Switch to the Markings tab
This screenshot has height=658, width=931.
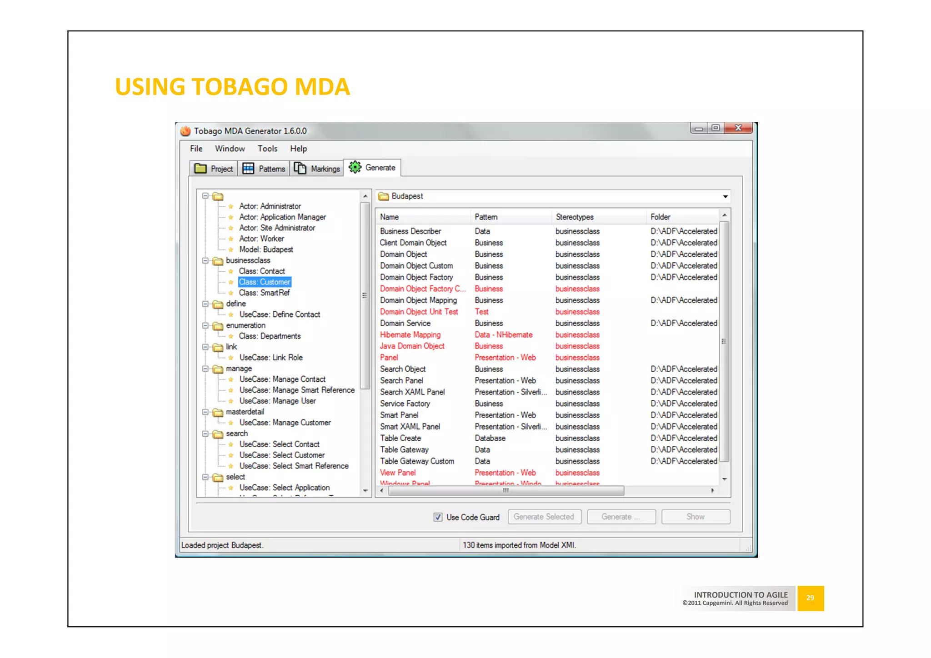pos(317,169)
